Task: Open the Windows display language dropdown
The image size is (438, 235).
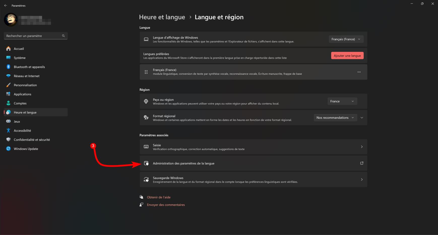Action: click(346, 39)
